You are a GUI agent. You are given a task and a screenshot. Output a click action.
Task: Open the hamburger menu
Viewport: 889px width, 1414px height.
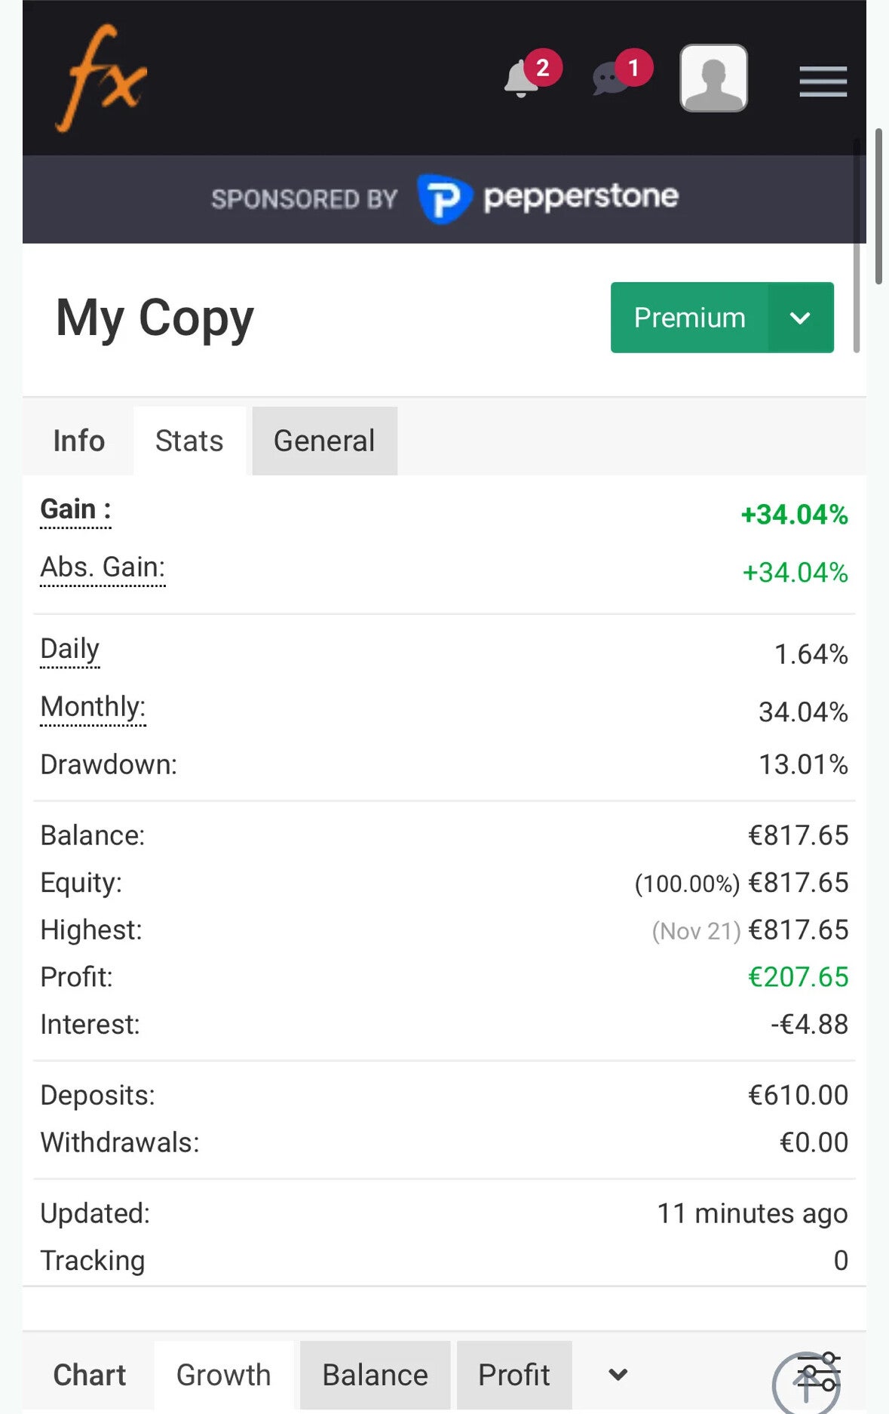pyautogui.click(x=823, y=81)
